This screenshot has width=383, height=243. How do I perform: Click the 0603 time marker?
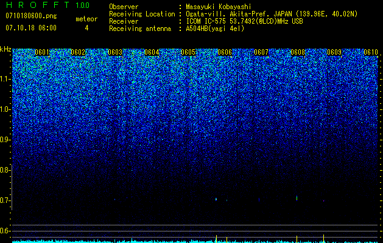click(x=115, y=52)
